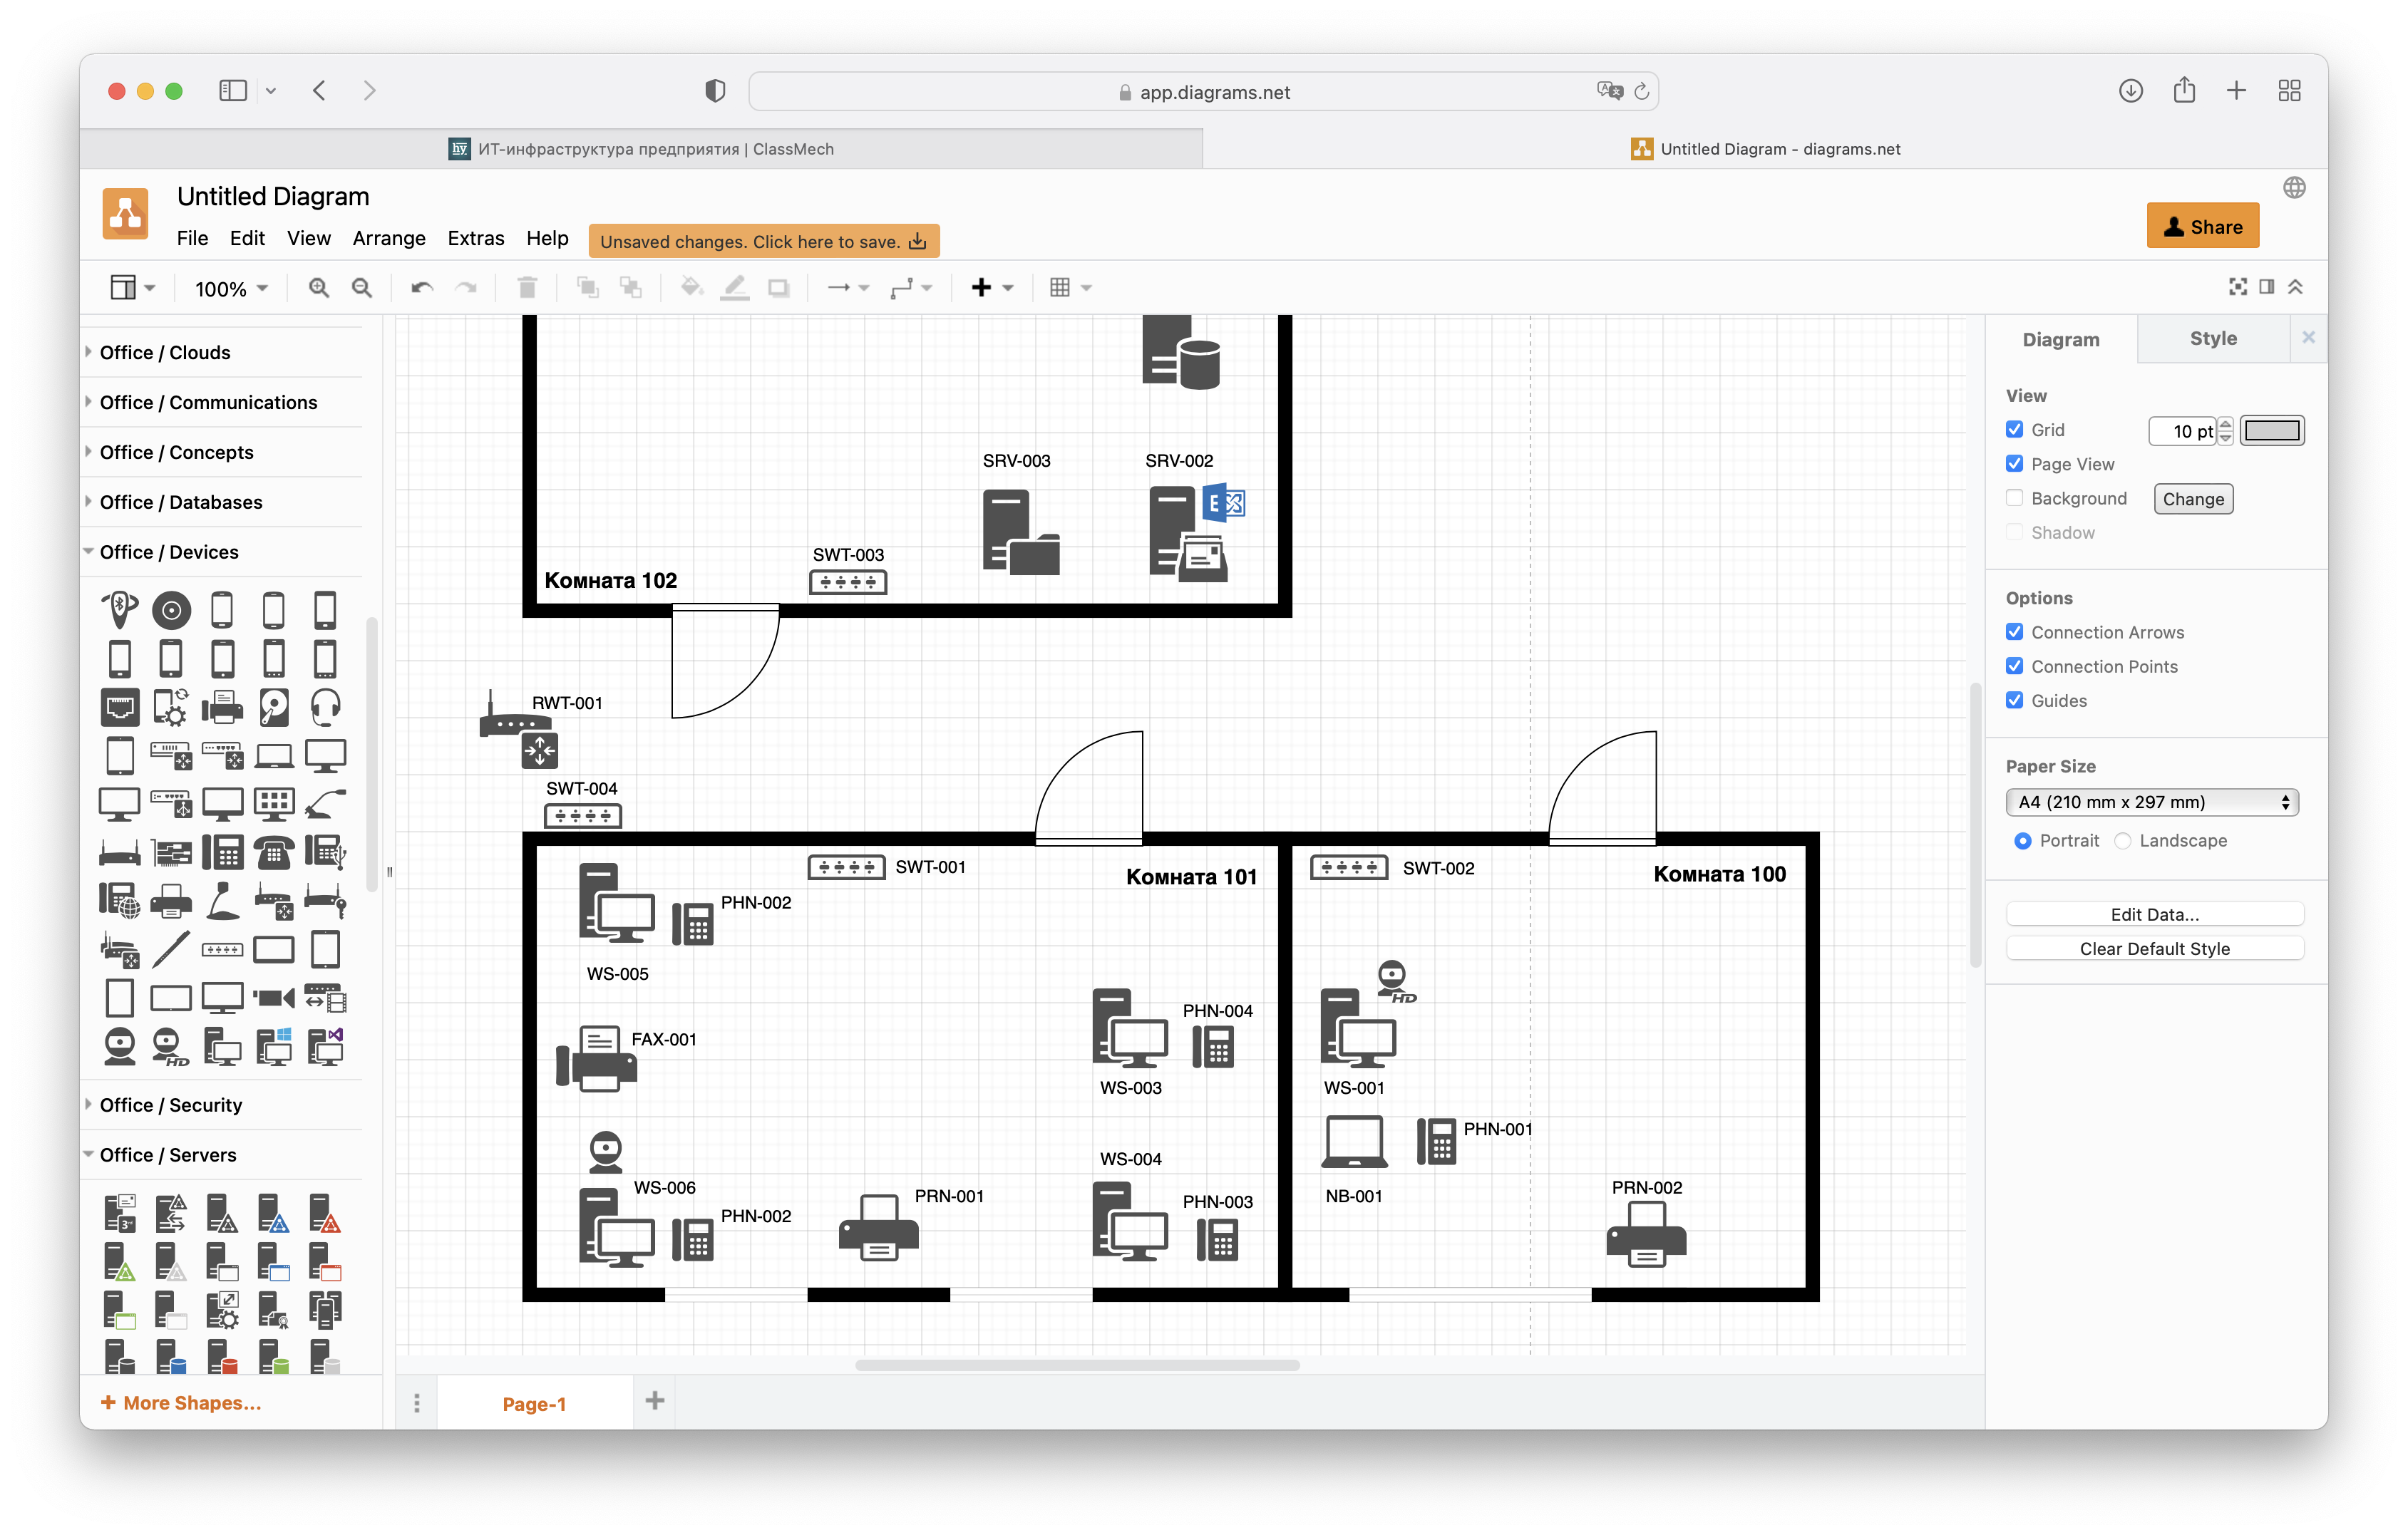Select the RWT-001 router on canvas

click(x=518, y=729)
